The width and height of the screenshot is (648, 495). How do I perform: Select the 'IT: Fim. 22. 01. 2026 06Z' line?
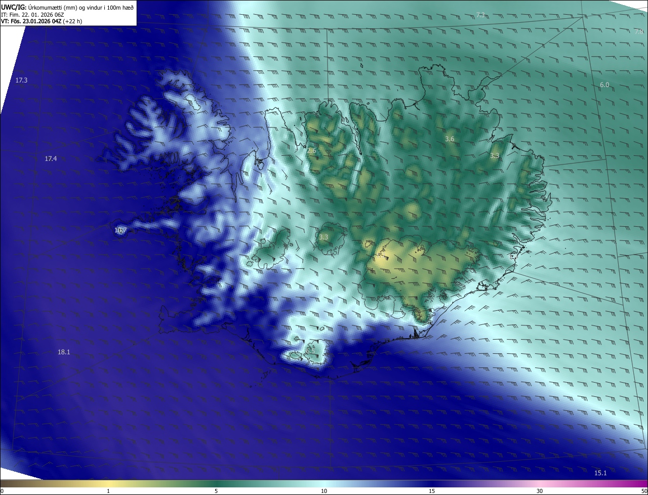pos(32,15)
